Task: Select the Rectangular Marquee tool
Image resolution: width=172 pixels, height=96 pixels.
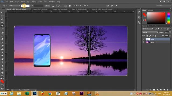Action: click(x=2, y=16)
